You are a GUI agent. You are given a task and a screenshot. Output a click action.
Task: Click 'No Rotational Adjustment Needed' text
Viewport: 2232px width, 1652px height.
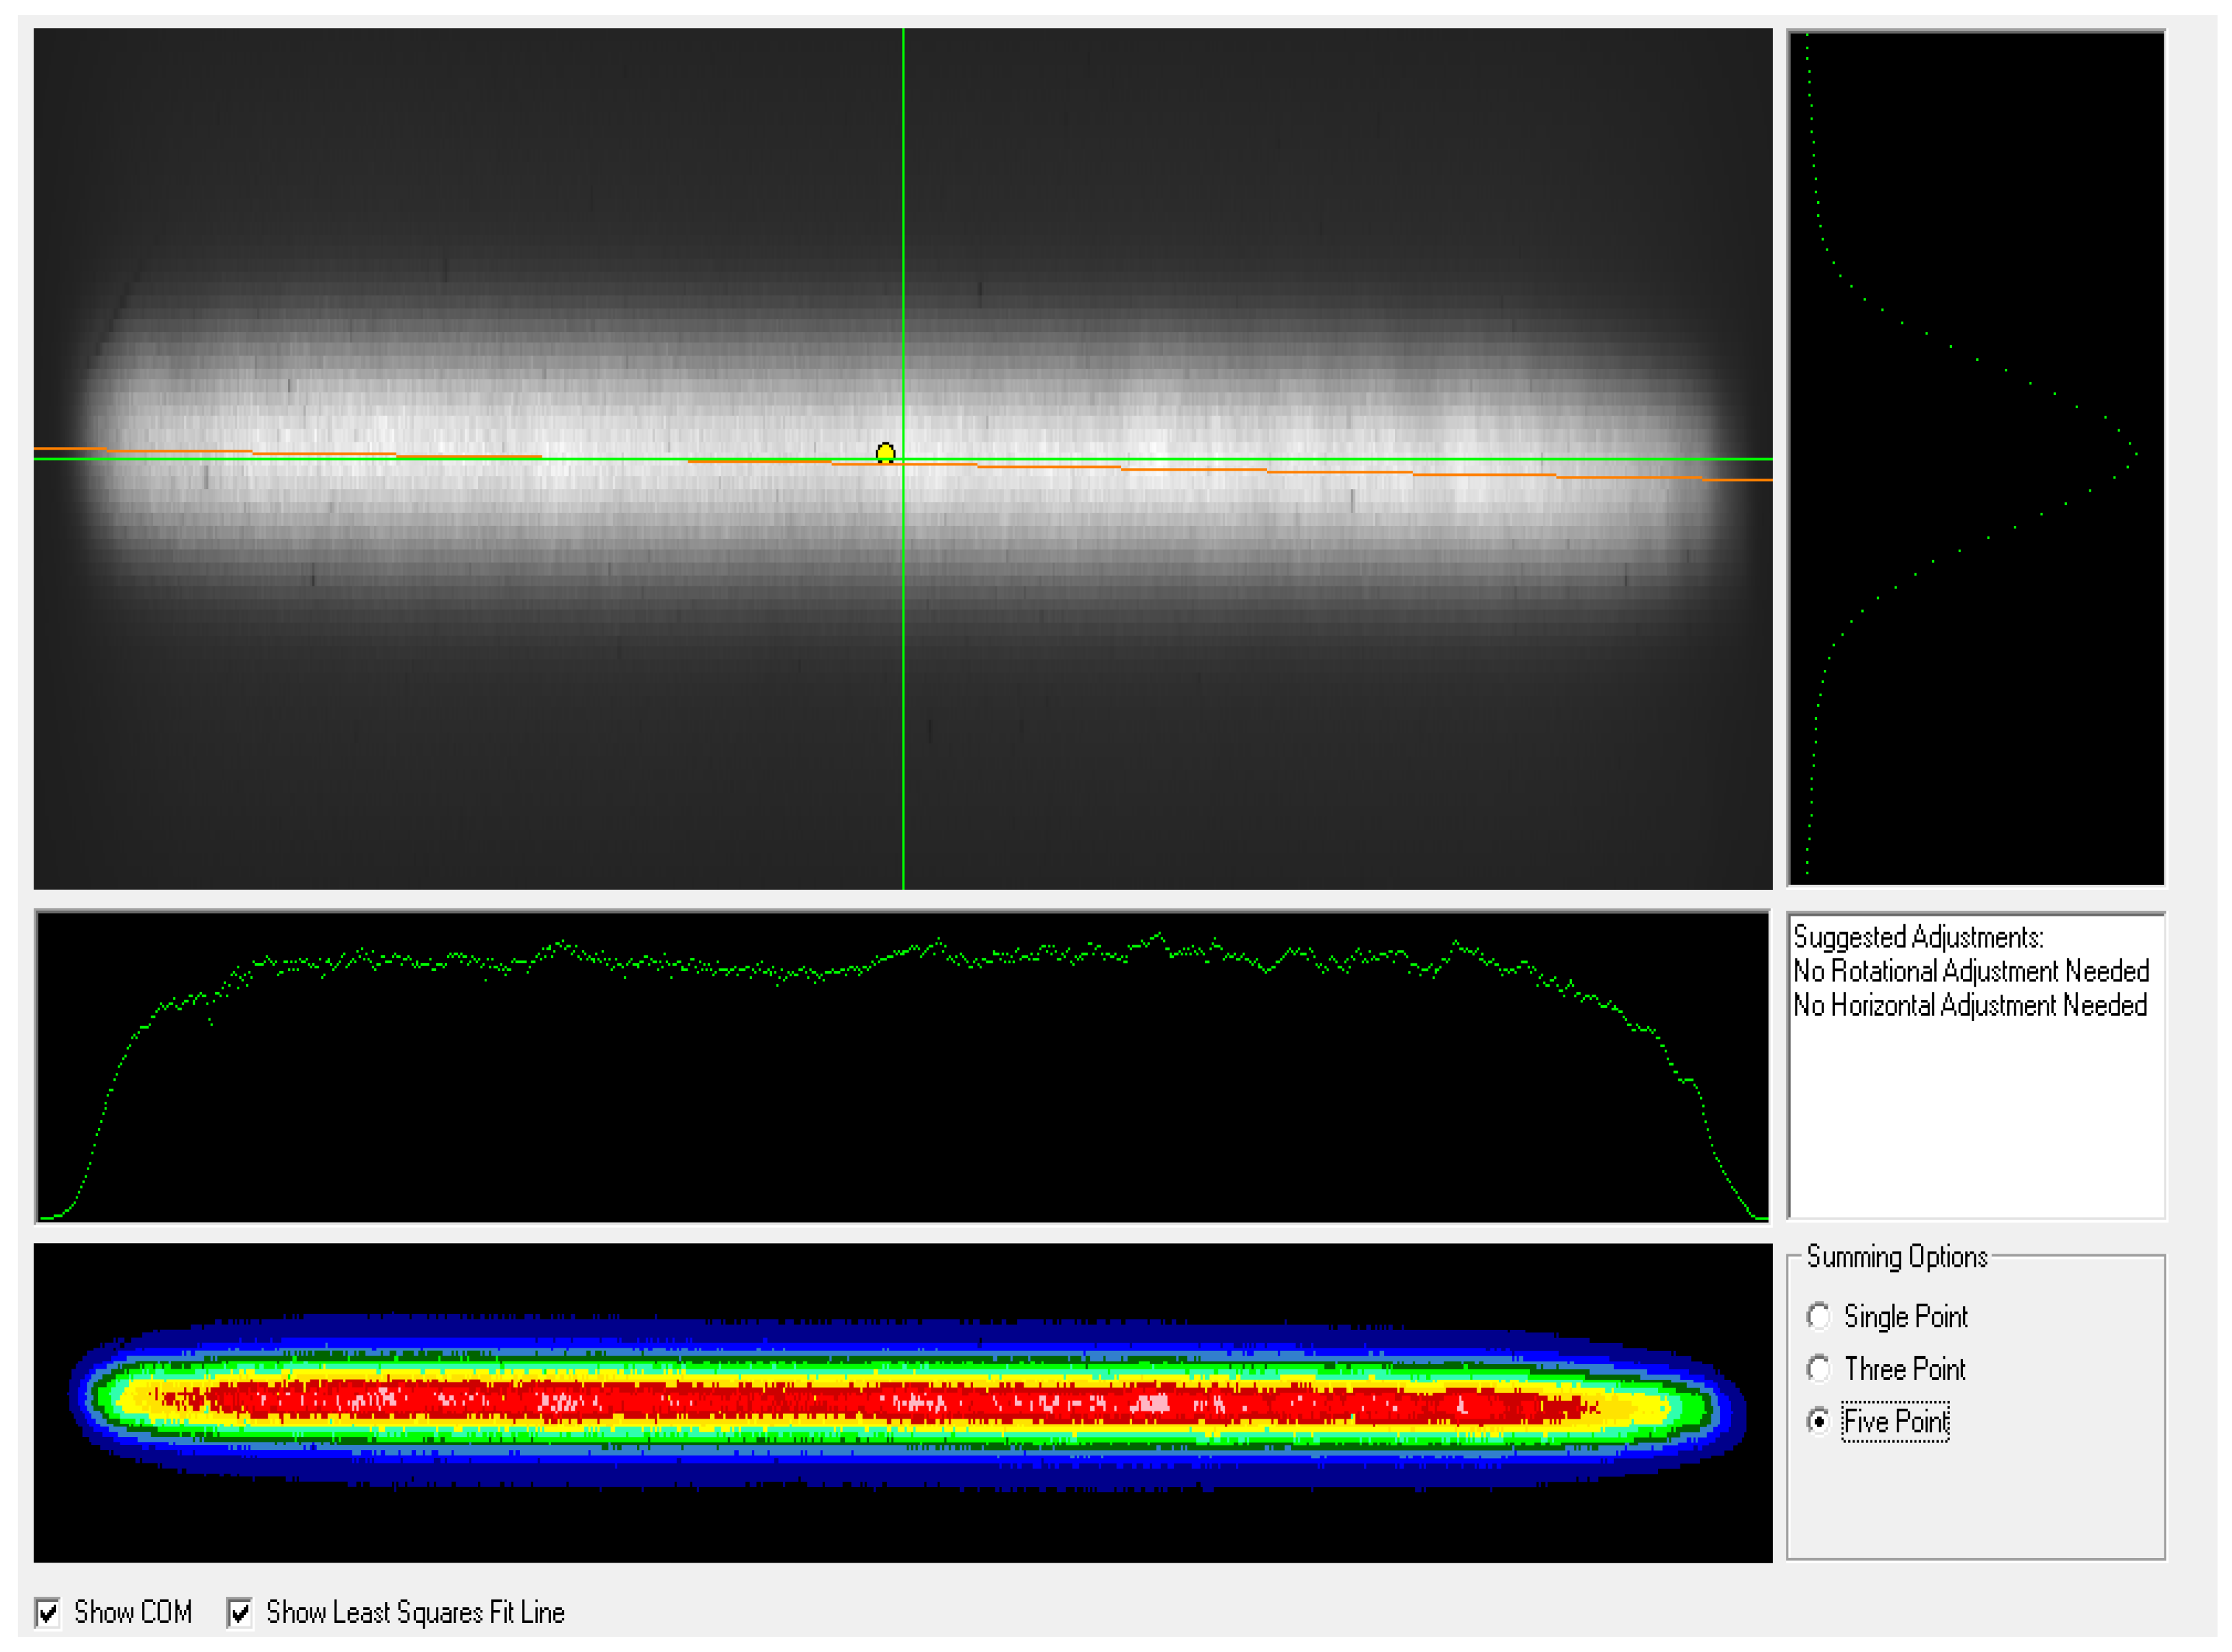[1970, 971]
